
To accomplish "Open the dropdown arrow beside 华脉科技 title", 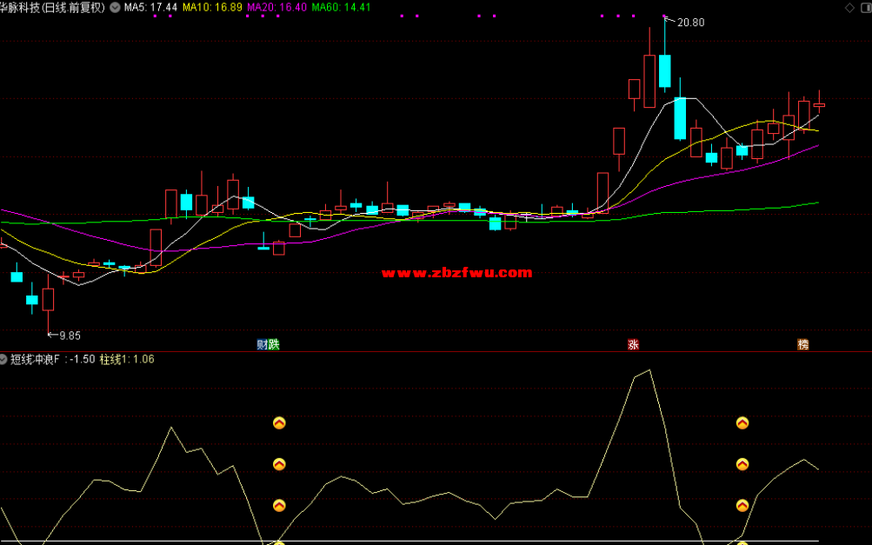I will [x=115, y=7].
